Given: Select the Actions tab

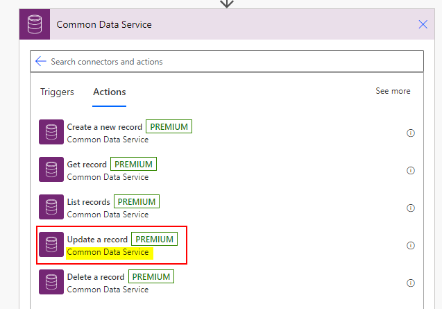Looking at the screenshot, I should (110, 92).
